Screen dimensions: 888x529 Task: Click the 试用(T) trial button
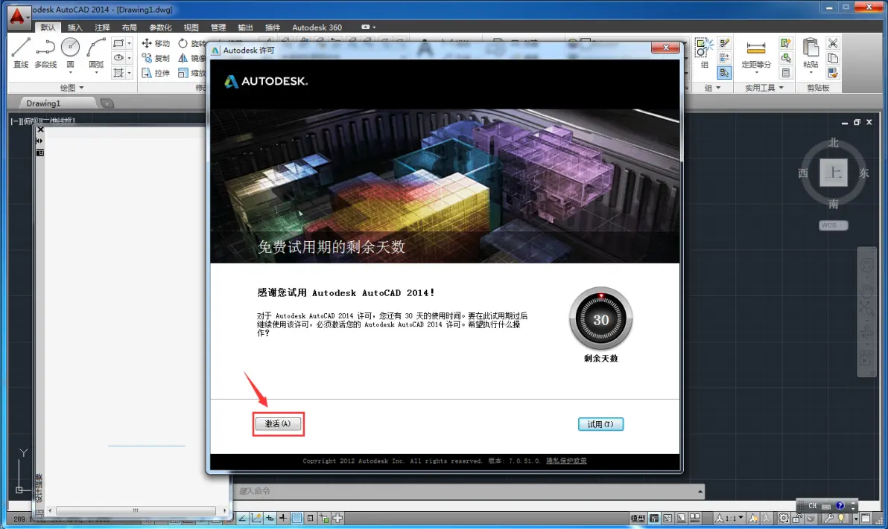point(600,424)
